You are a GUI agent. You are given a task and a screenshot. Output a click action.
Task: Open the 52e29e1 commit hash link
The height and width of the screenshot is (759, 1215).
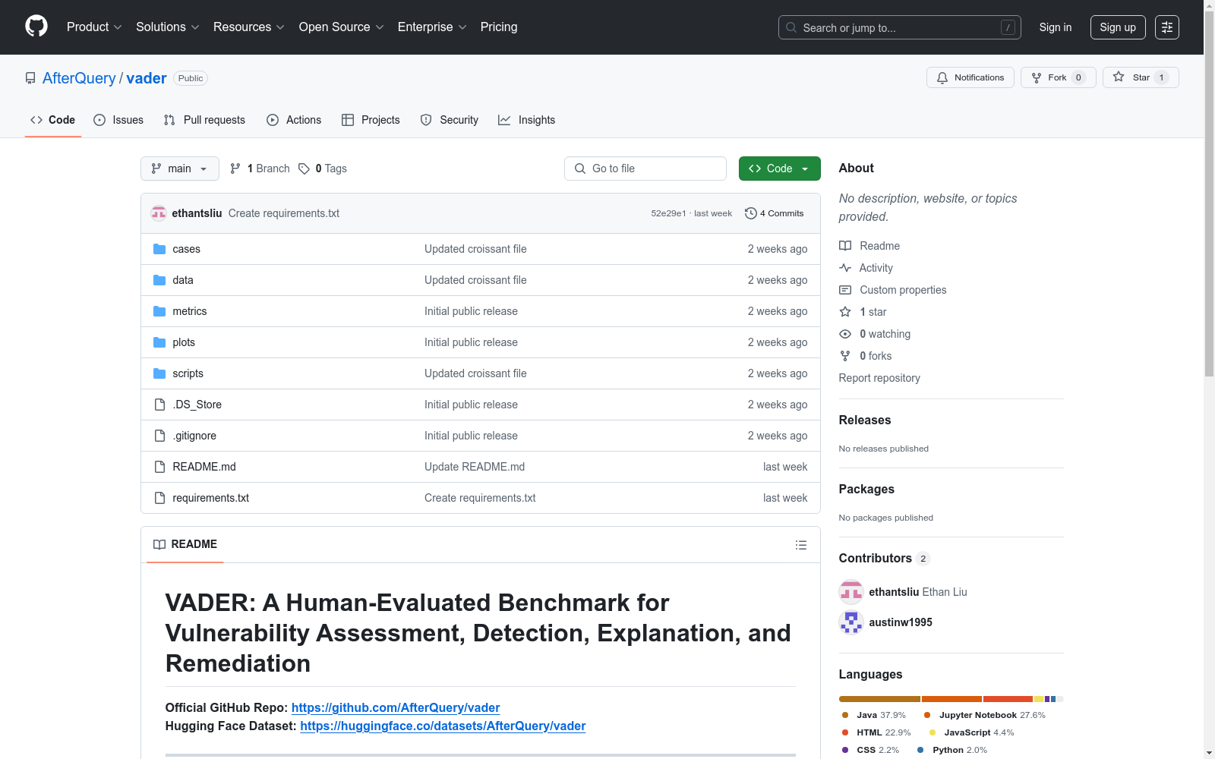668,213
